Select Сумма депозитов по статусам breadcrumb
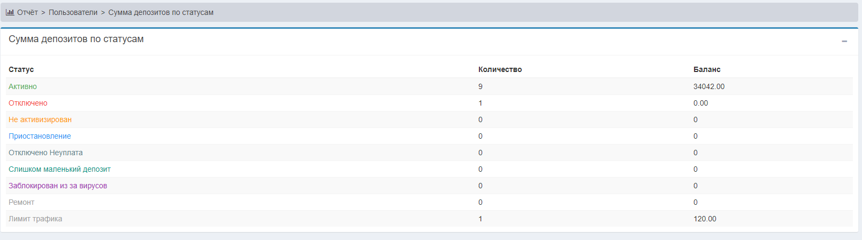Viewport: 862px width, 240px height. click(161, 12)
